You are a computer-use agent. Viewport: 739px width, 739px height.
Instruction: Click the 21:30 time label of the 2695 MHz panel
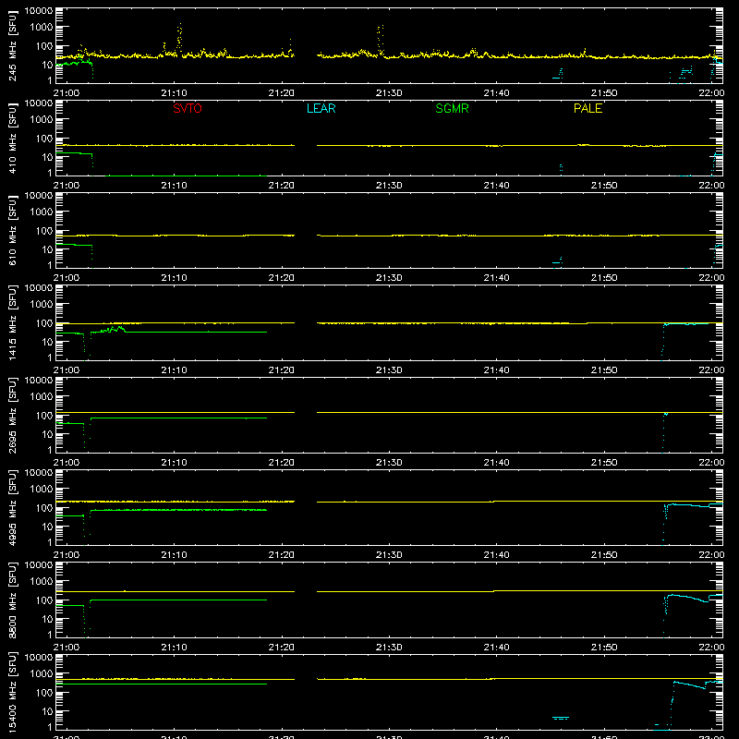click(389, 463)
